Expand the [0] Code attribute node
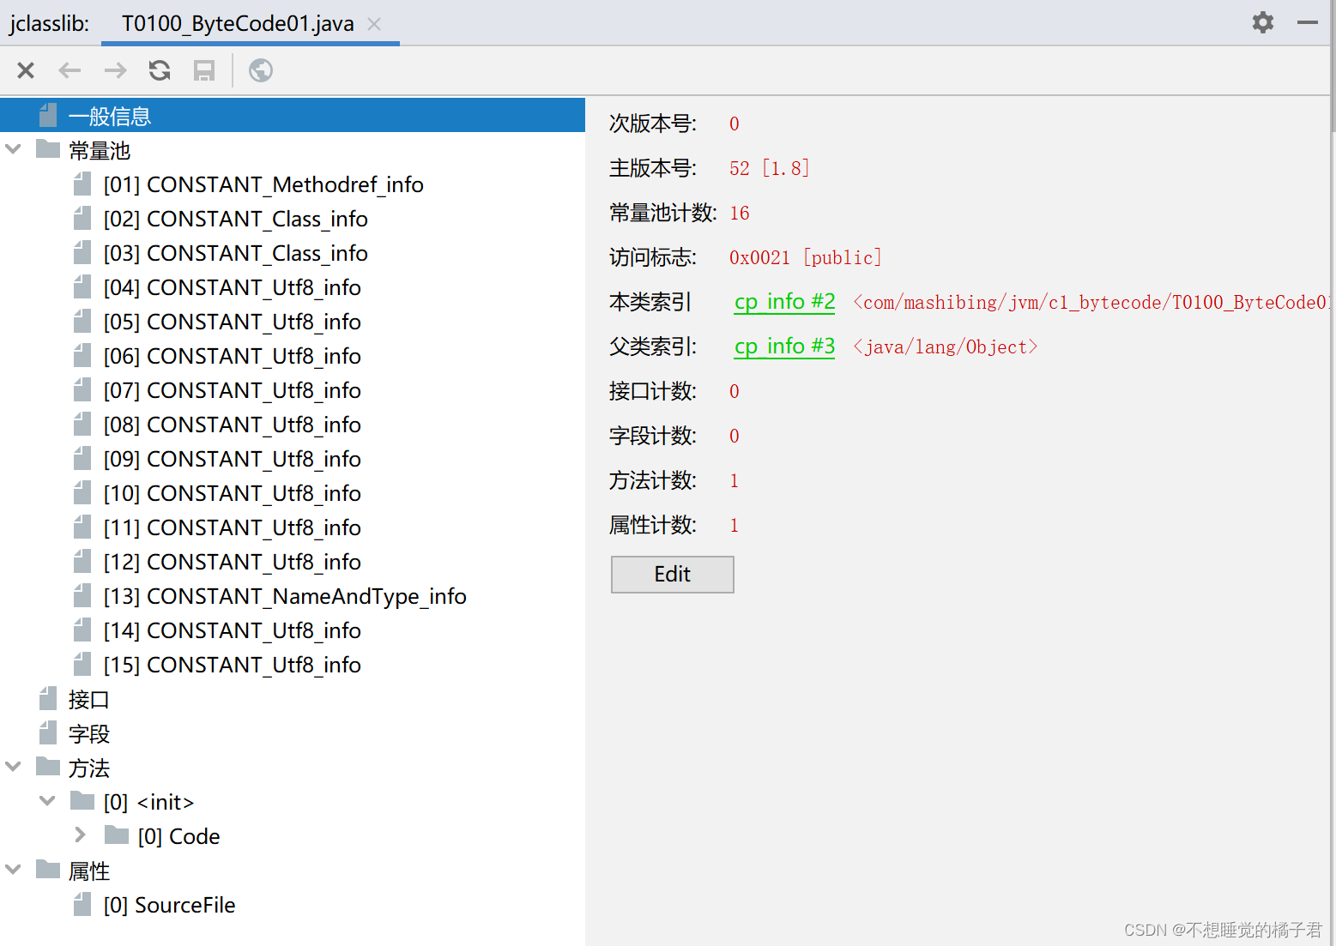 pyautogui.click(x=81, y=835)
